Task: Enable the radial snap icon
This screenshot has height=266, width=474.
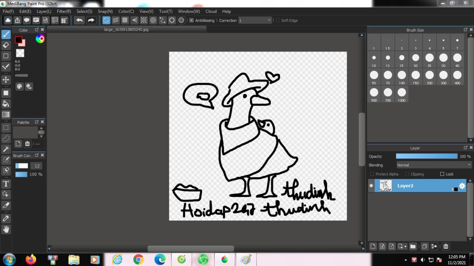Action: (x=144, y=20)
